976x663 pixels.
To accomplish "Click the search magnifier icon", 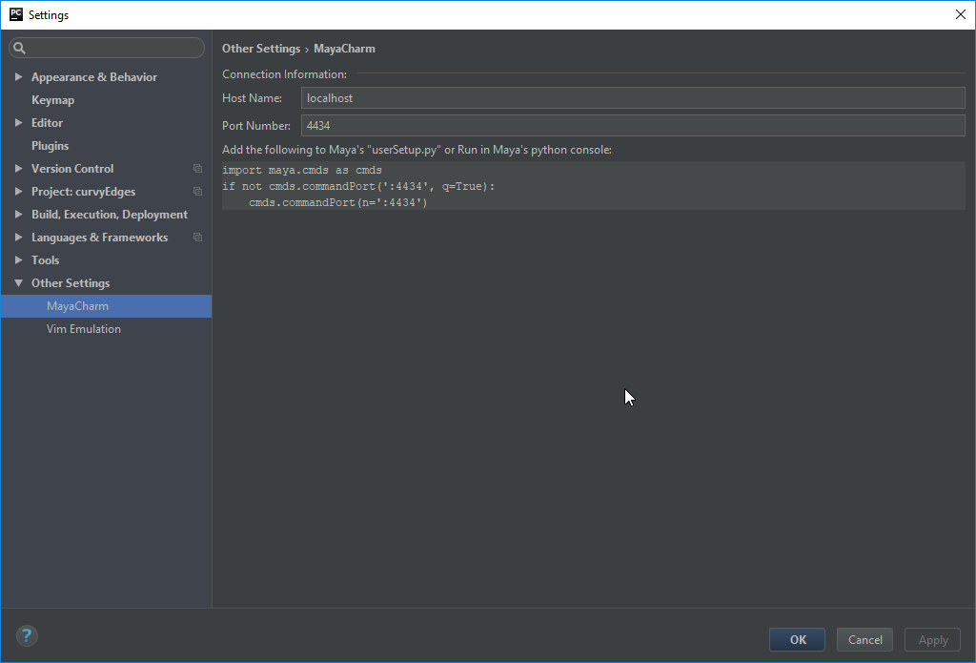I will (20, 49).
